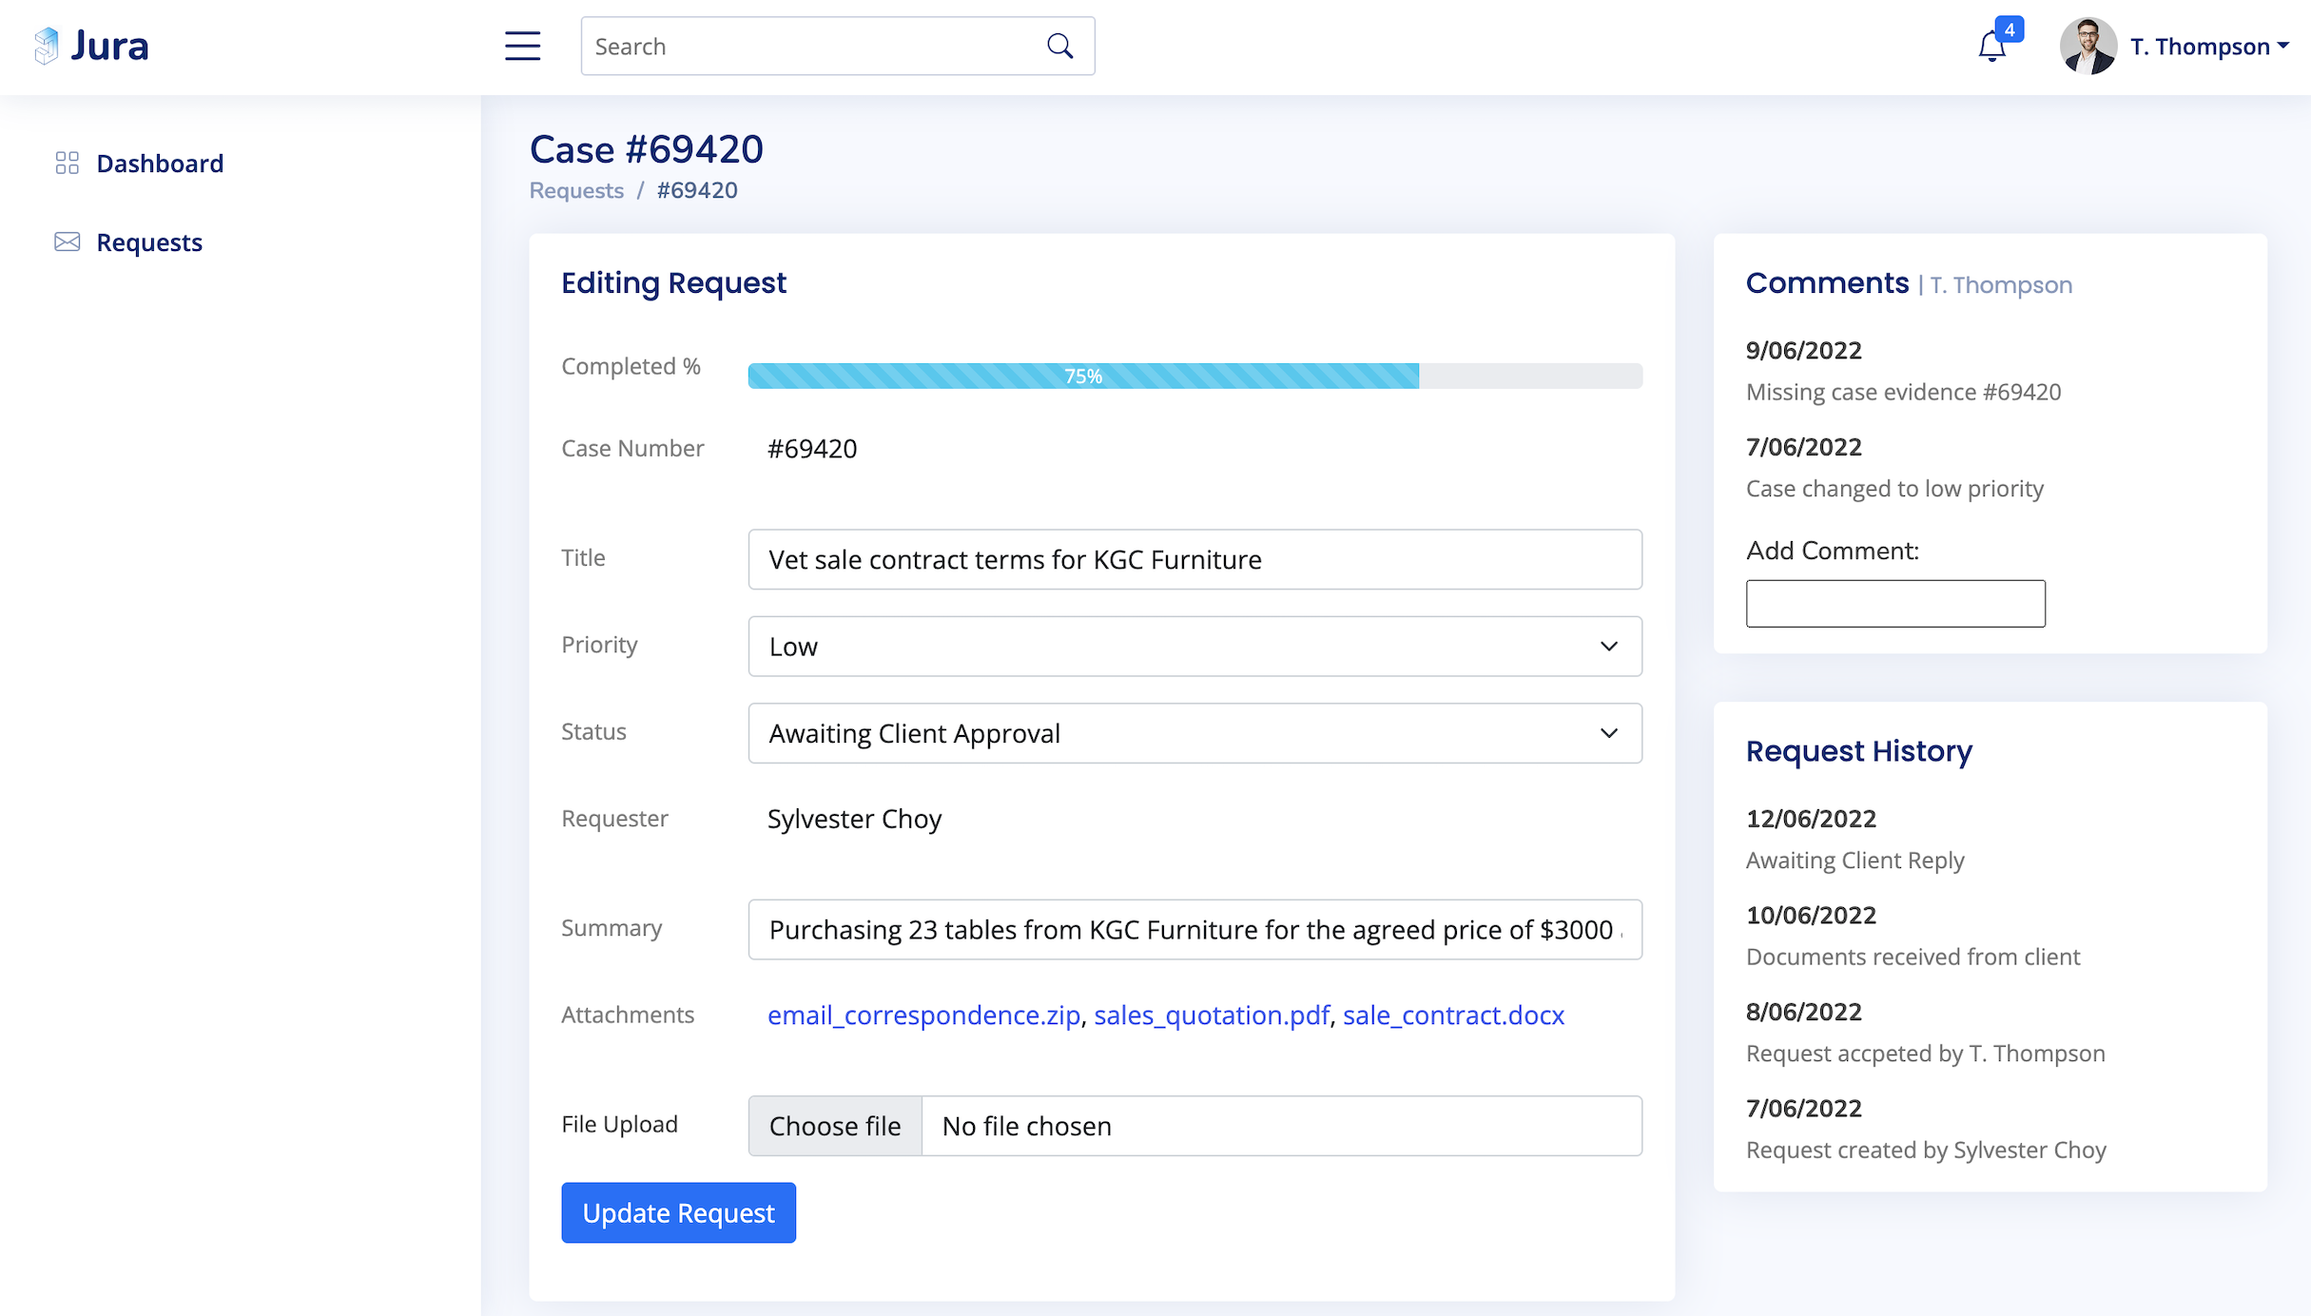Toggle the hamburger sidebar menu
The image size is (2311, 1316).
click(522, 46)
